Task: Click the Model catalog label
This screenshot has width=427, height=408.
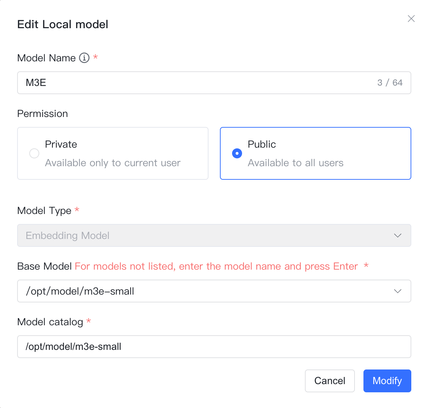Action: (x=50, y=322)
